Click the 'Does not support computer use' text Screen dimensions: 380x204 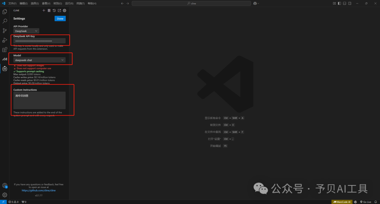[34, 68]
